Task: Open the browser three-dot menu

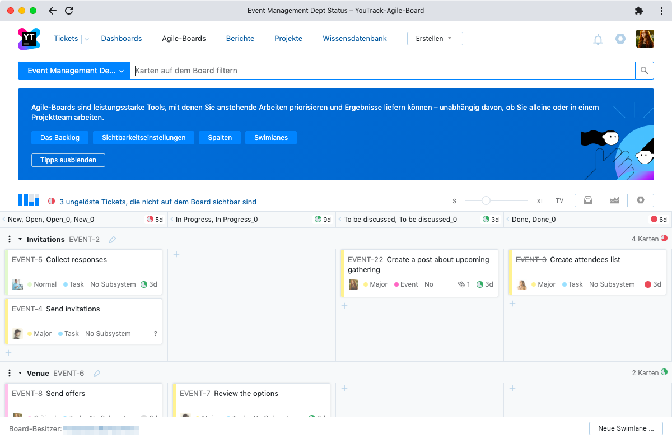Action: (661, 11)
